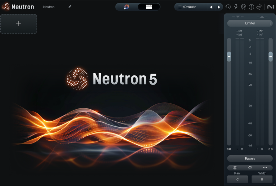Open the undo history clock icon
This screenshot has height=186, width=276.
point(228,7)
